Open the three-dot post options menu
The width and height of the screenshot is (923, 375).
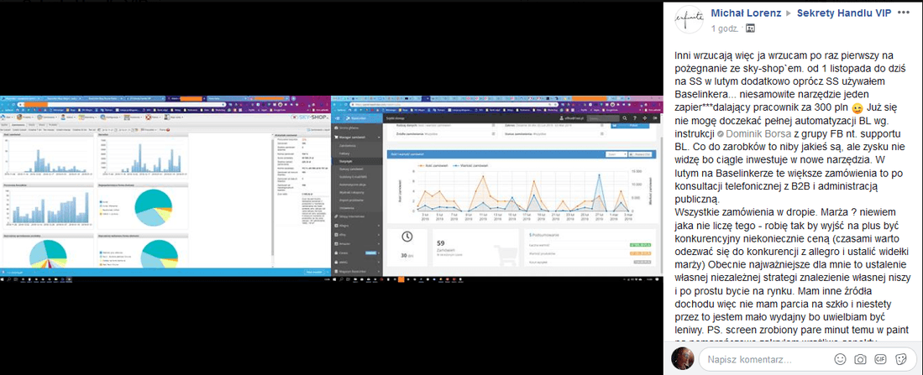pos(905,13)
